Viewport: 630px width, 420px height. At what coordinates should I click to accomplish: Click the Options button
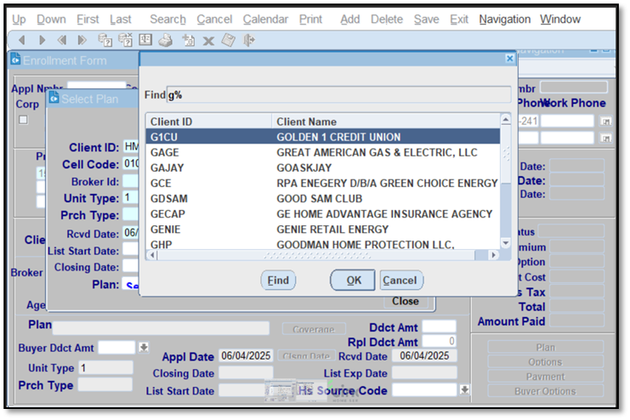(545, 361)
